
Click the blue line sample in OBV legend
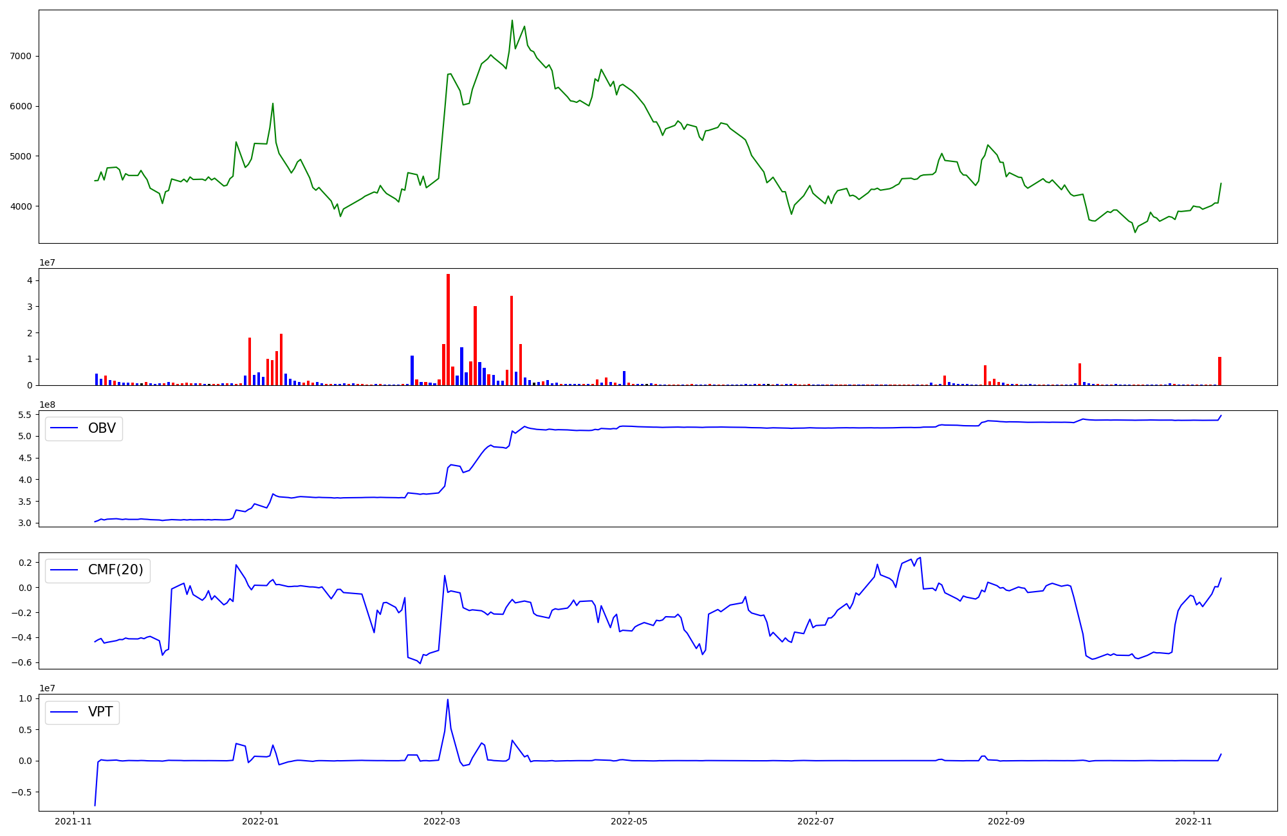click(x=64, y=428)
